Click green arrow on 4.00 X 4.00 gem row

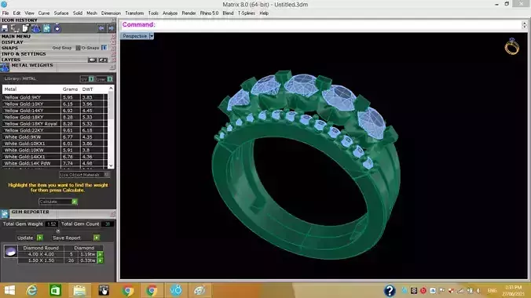coord(101,254)
